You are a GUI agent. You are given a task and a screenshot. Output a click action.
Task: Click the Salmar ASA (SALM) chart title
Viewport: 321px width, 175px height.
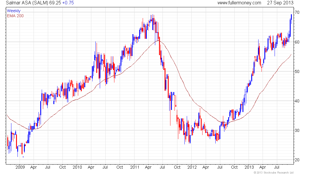click(27, 3)
